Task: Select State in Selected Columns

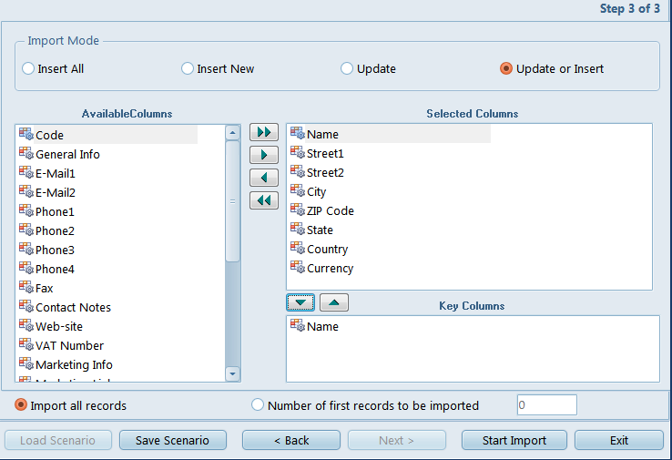Action: (320, 230)
